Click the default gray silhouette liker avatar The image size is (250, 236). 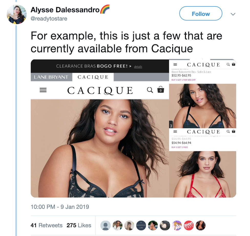105,225
